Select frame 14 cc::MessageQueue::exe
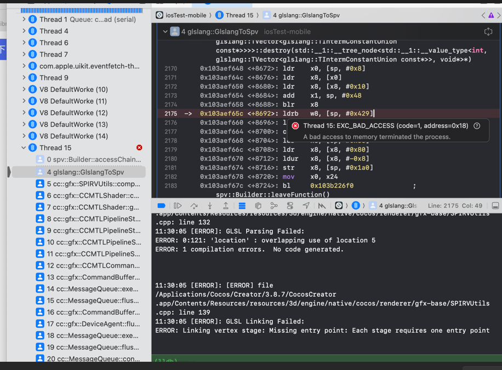502x370 pixels. (x=87, y=289)
